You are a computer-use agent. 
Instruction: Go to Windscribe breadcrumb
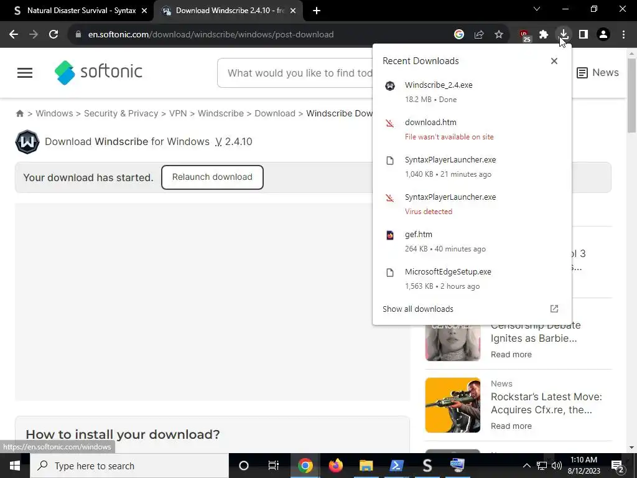click(x=221, y=113)
